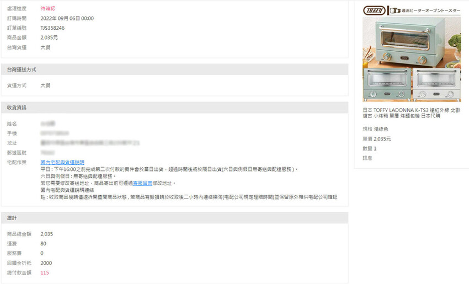Click the 平日:下午16:00 shipping notice line
Screen dimensions: 469x284
coord(169,169)
